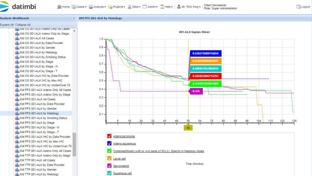Click chart icon beside KM PFS 001-ALK by Gender
The image size is (312, 176).
point(17,109)
